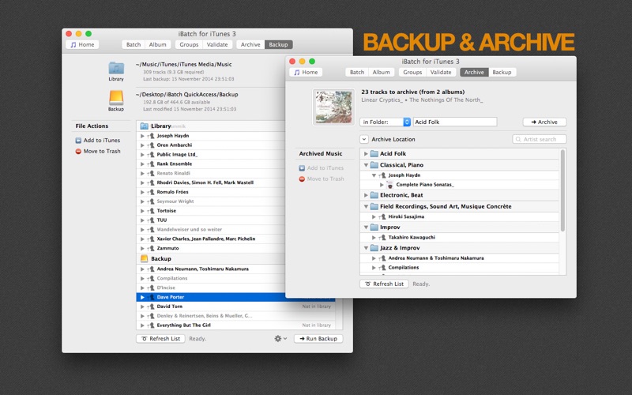
Task: Select Everything But The Girl row
Action: 235,325
